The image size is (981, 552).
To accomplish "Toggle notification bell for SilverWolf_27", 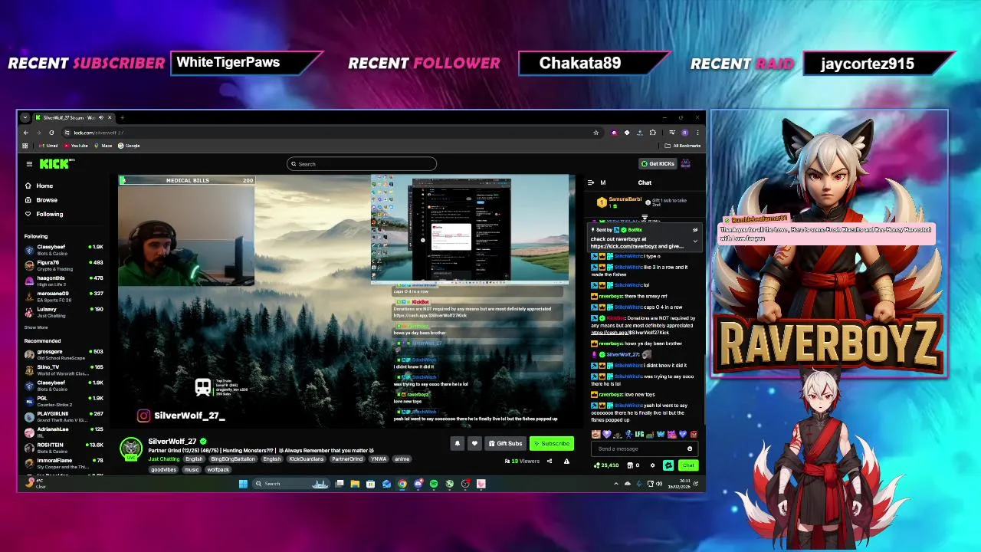I will coord(458,443).
